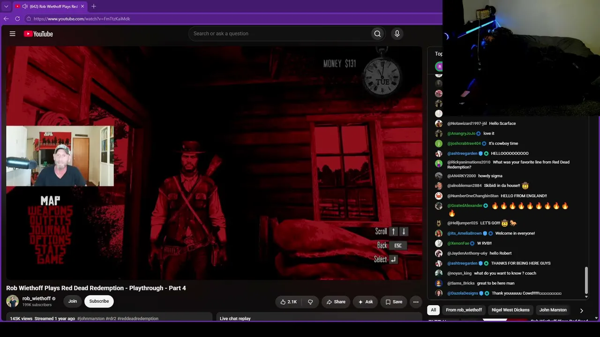Open avatar of @Sams_Bricks in chat
The height and width of the screenshot is (337, 600).
[439, 283]
